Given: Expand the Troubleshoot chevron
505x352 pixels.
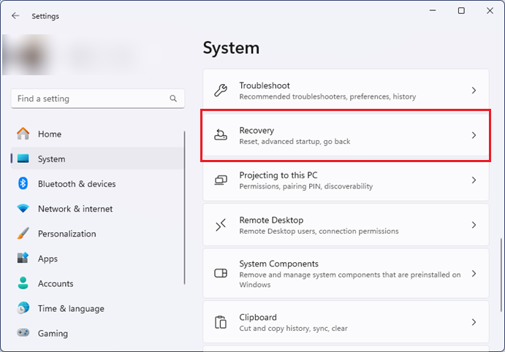Looking at the screenshot, I should point(474,91).
